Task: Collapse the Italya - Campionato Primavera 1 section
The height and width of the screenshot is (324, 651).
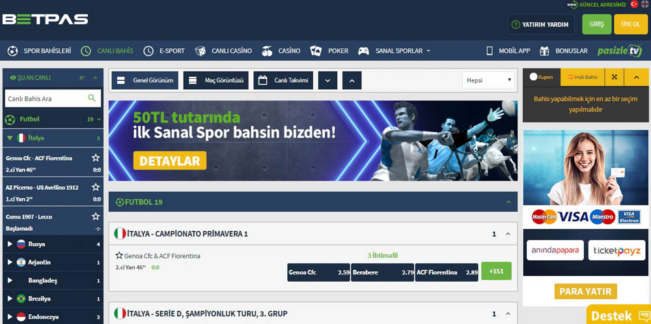Action: pyautogui.click(x=508, y=233)
